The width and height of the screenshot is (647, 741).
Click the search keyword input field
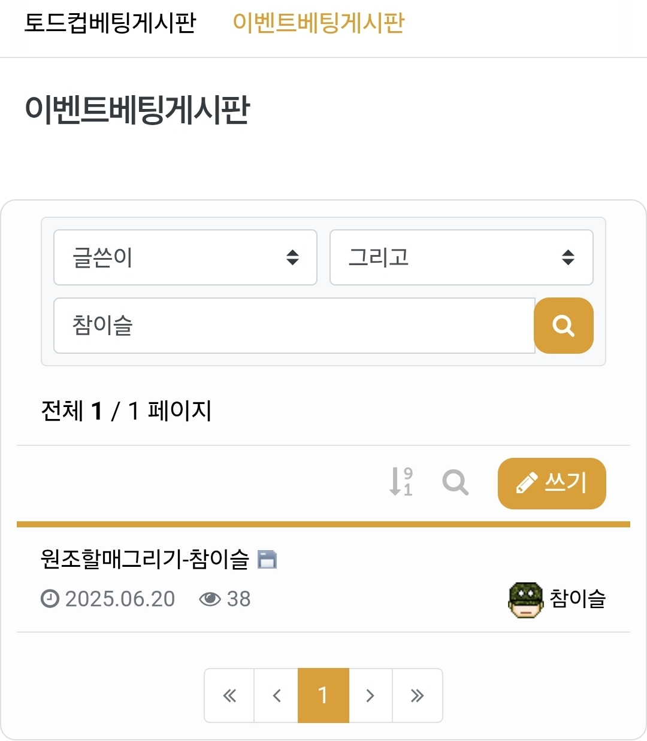pyautogui.click(x=294, y=326)
